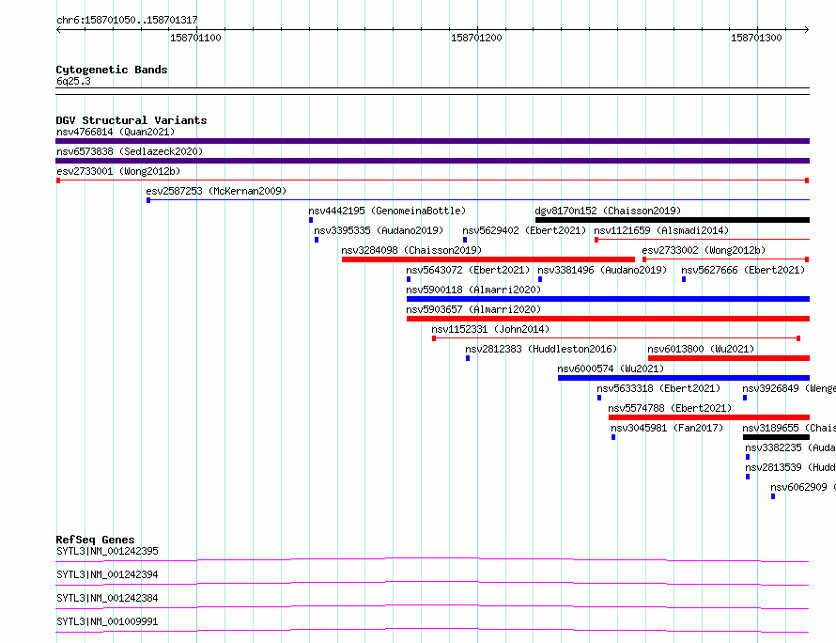
Task: Open the esv2587253 (McKernan2009) variant label
Action: 216,191
